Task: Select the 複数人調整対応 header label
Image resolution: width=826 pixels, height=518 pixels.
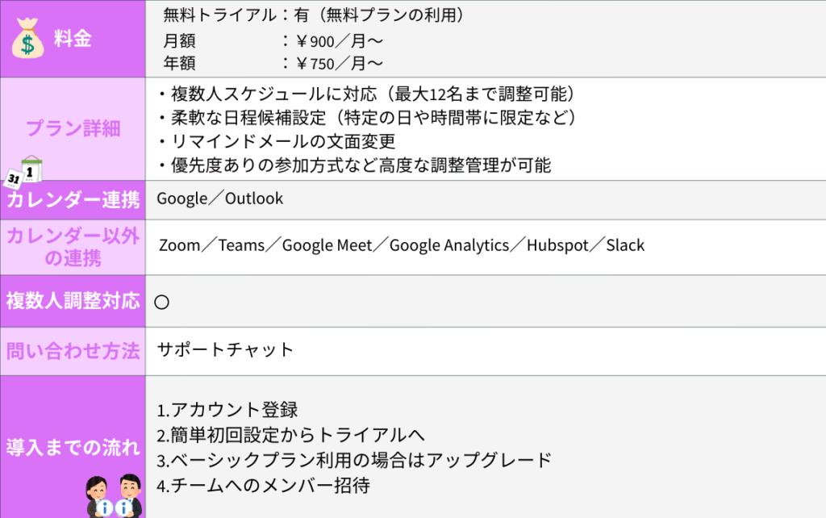Action: [x=73, y=302]
